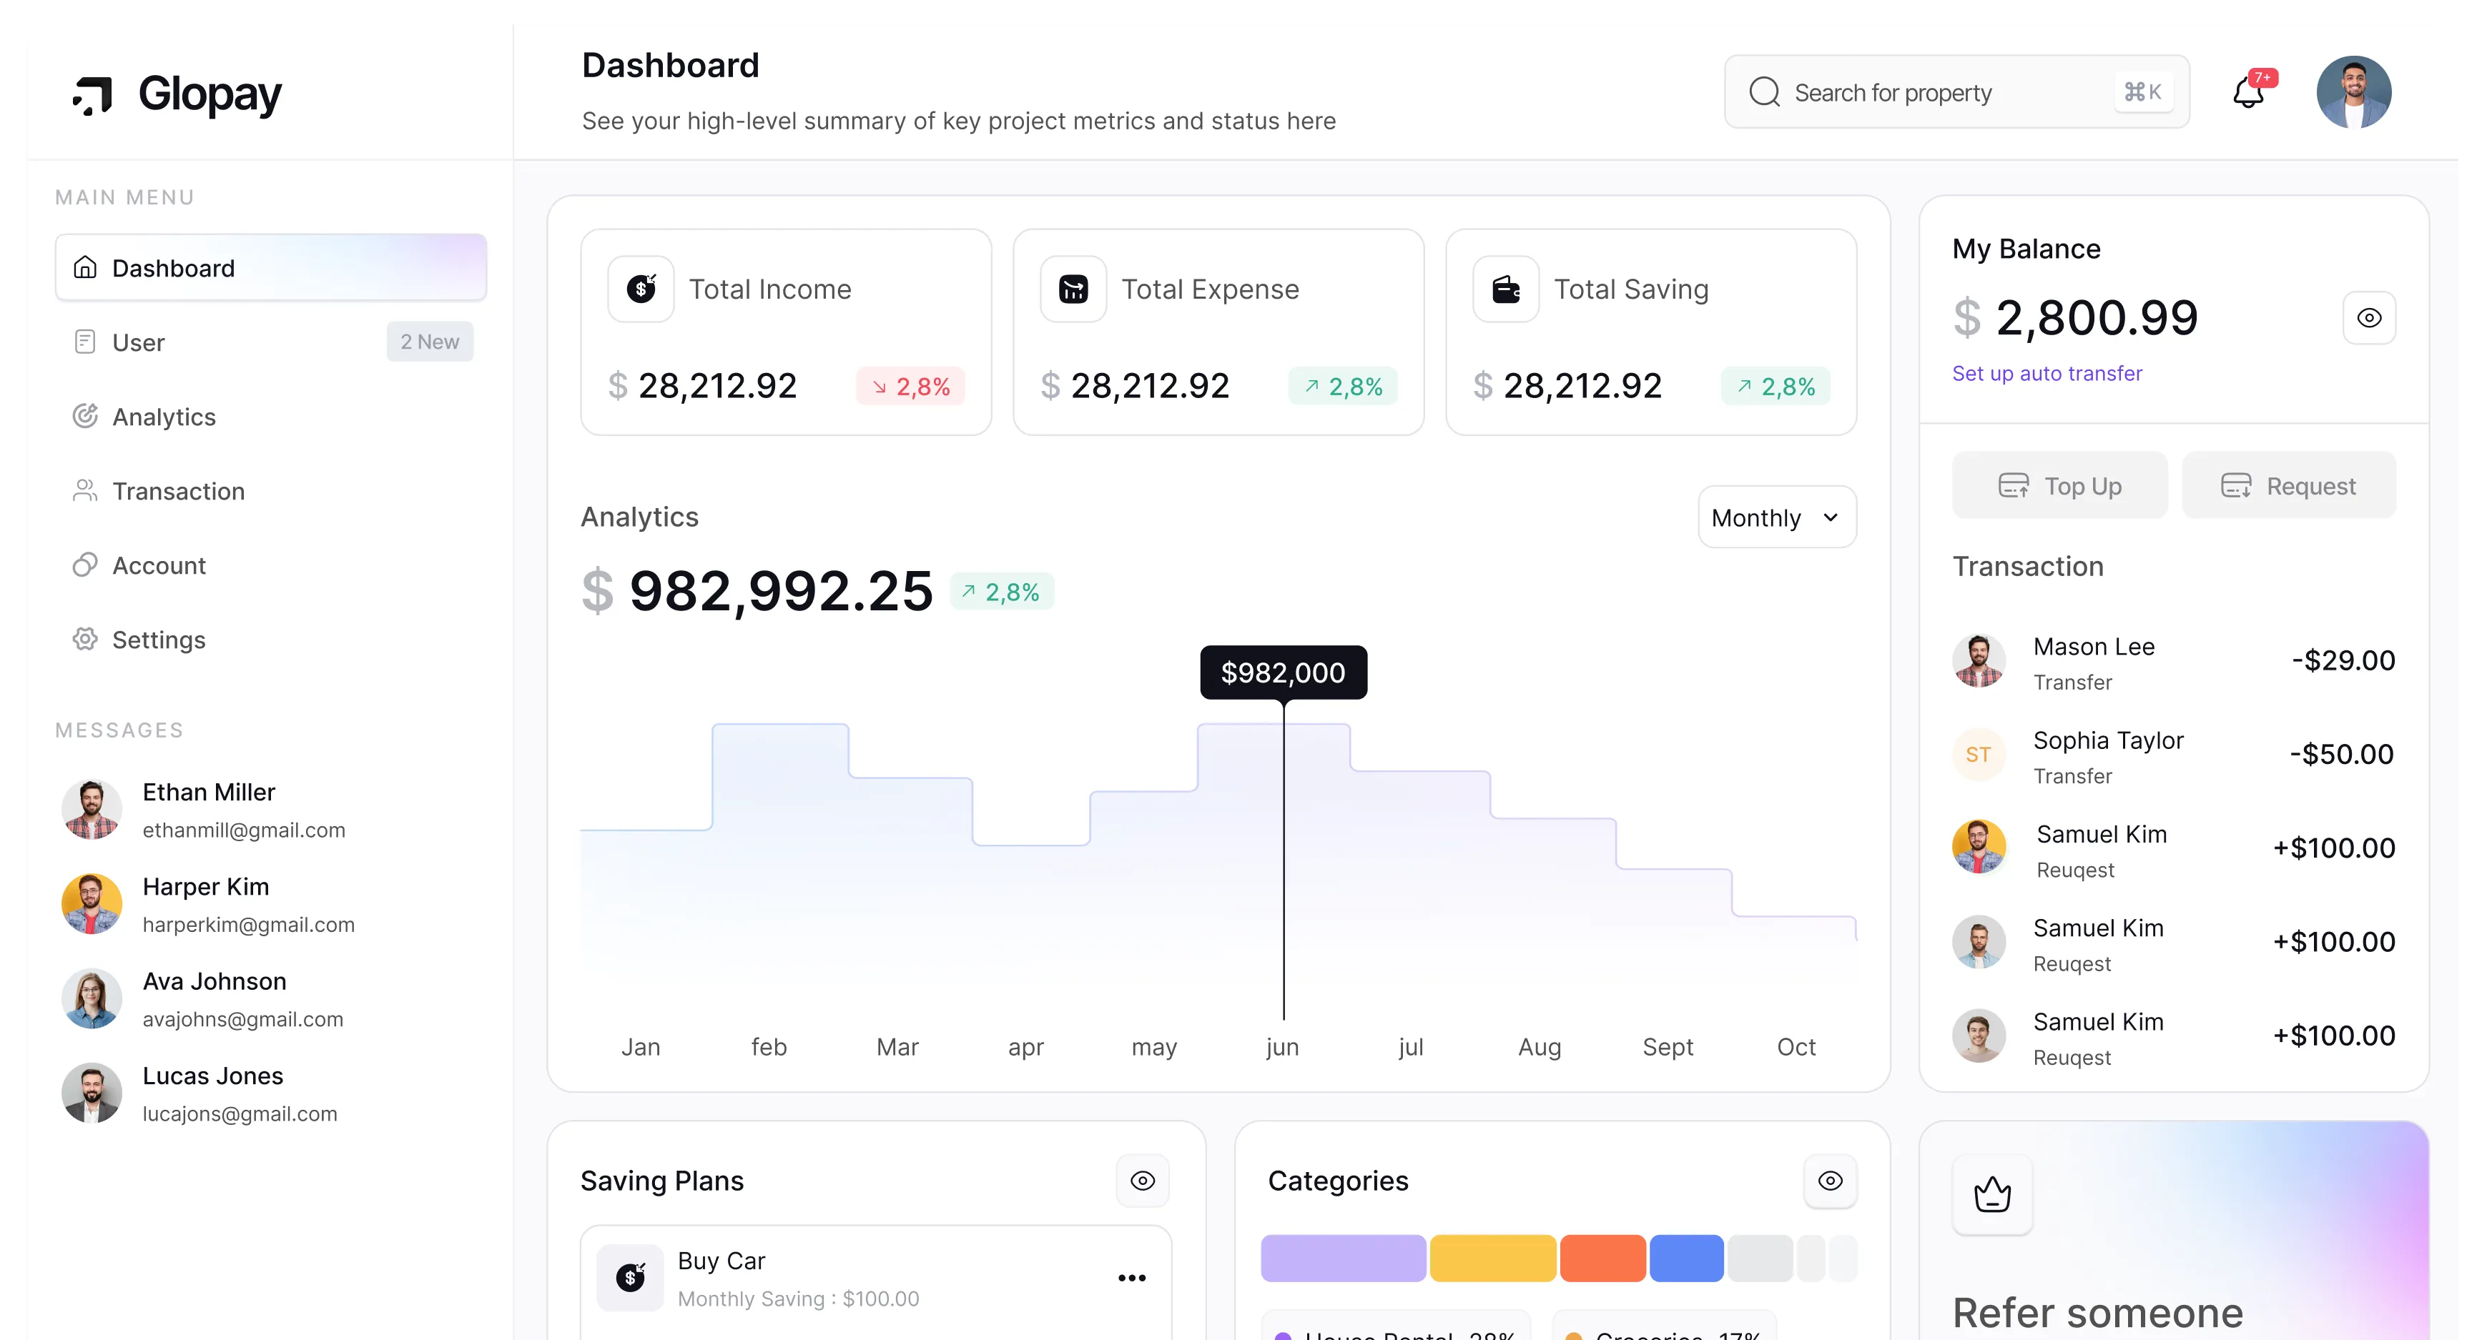
Task: Click the Total Saving wallet icon
Action: click(1506, 288)
